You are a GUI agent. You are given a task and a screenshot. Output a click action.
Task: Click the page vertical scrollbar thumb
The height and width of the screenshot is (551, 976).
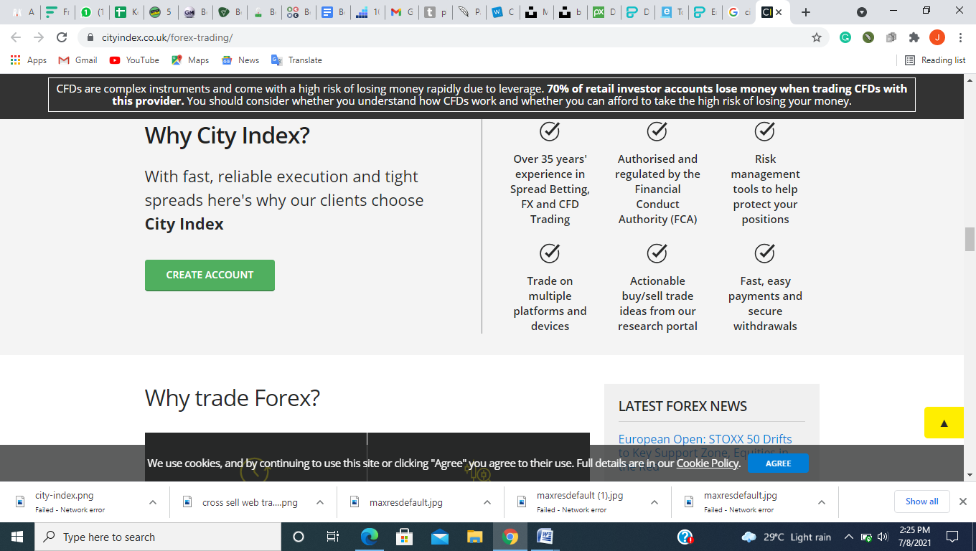click(x=970, y=239)
